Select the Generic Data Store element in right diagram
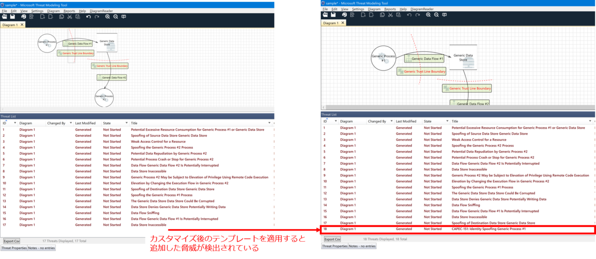 [x=463, y=57]
